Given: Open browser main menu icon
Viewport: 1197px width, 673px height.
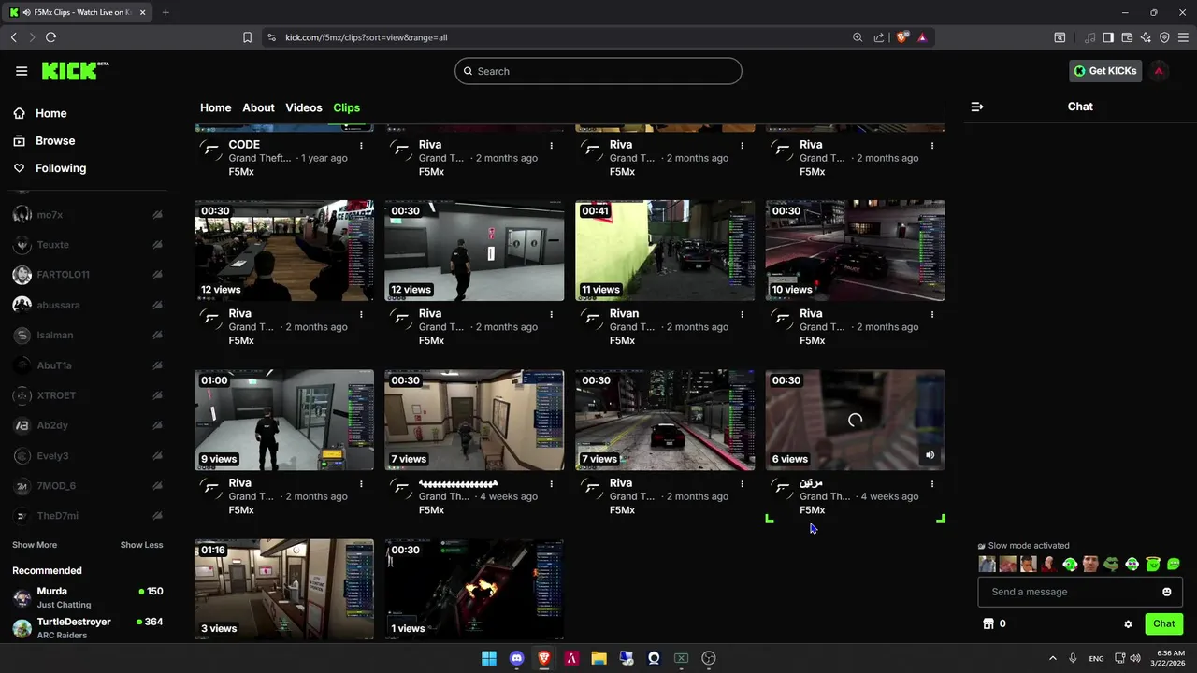Looking at the screenshot, I should [x=1183, y=37].
